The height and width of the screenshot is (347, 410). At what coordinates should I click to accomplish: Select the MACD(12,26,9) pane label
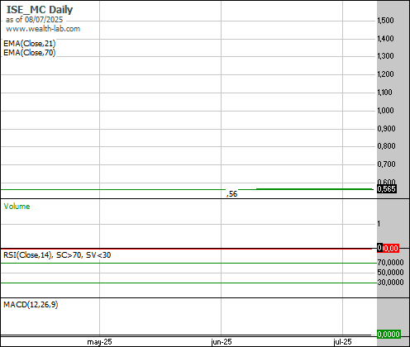31,305
